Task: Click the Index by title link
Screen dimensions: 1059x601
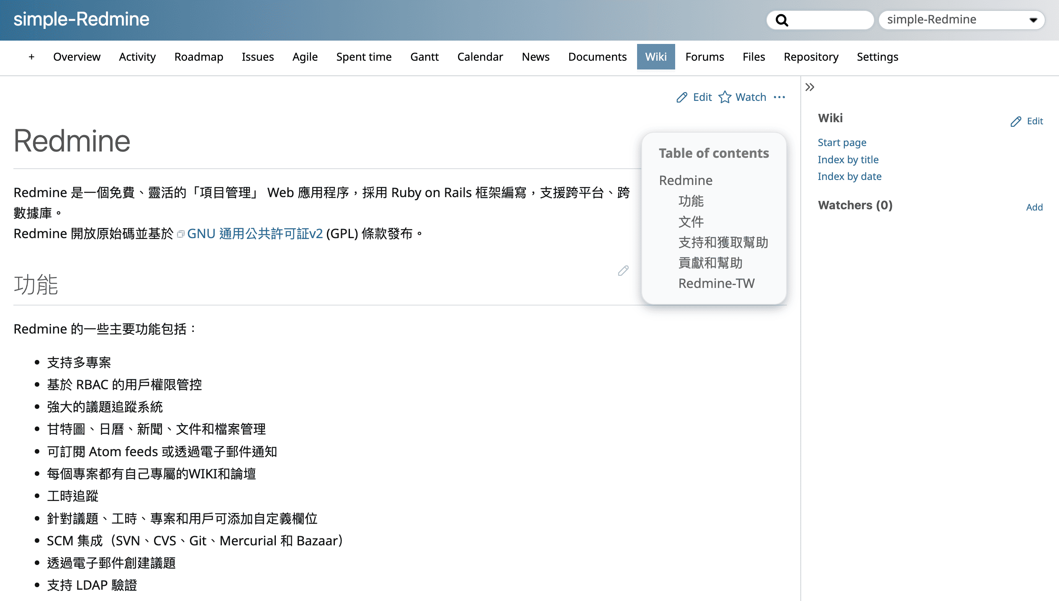Action: tap(848, 159)
